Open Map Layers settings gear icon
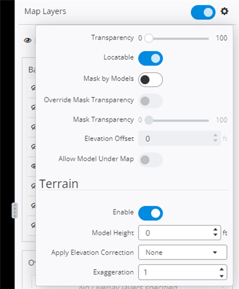239x289 pixels. [225, 11]
